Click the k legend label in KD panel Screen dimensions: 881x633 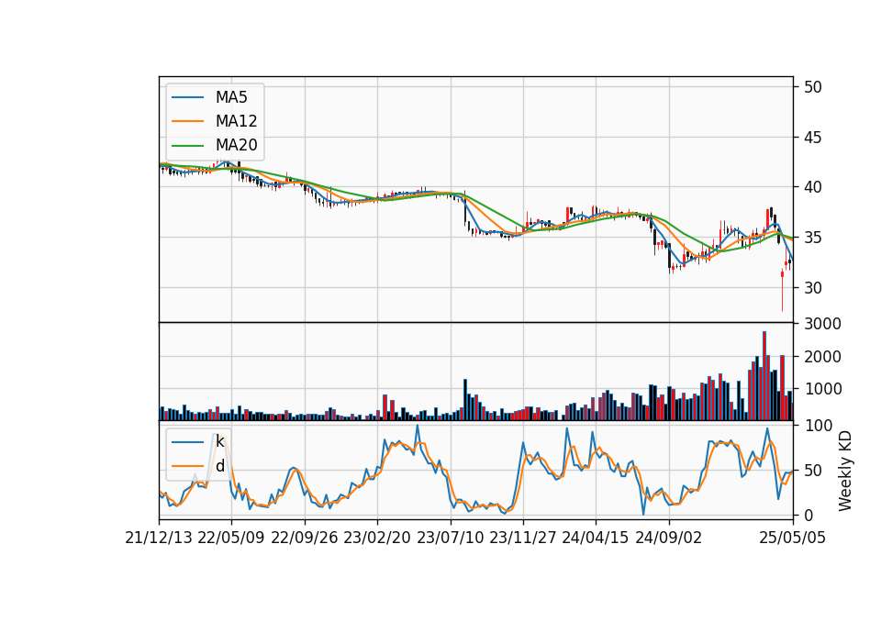point(219,441)
